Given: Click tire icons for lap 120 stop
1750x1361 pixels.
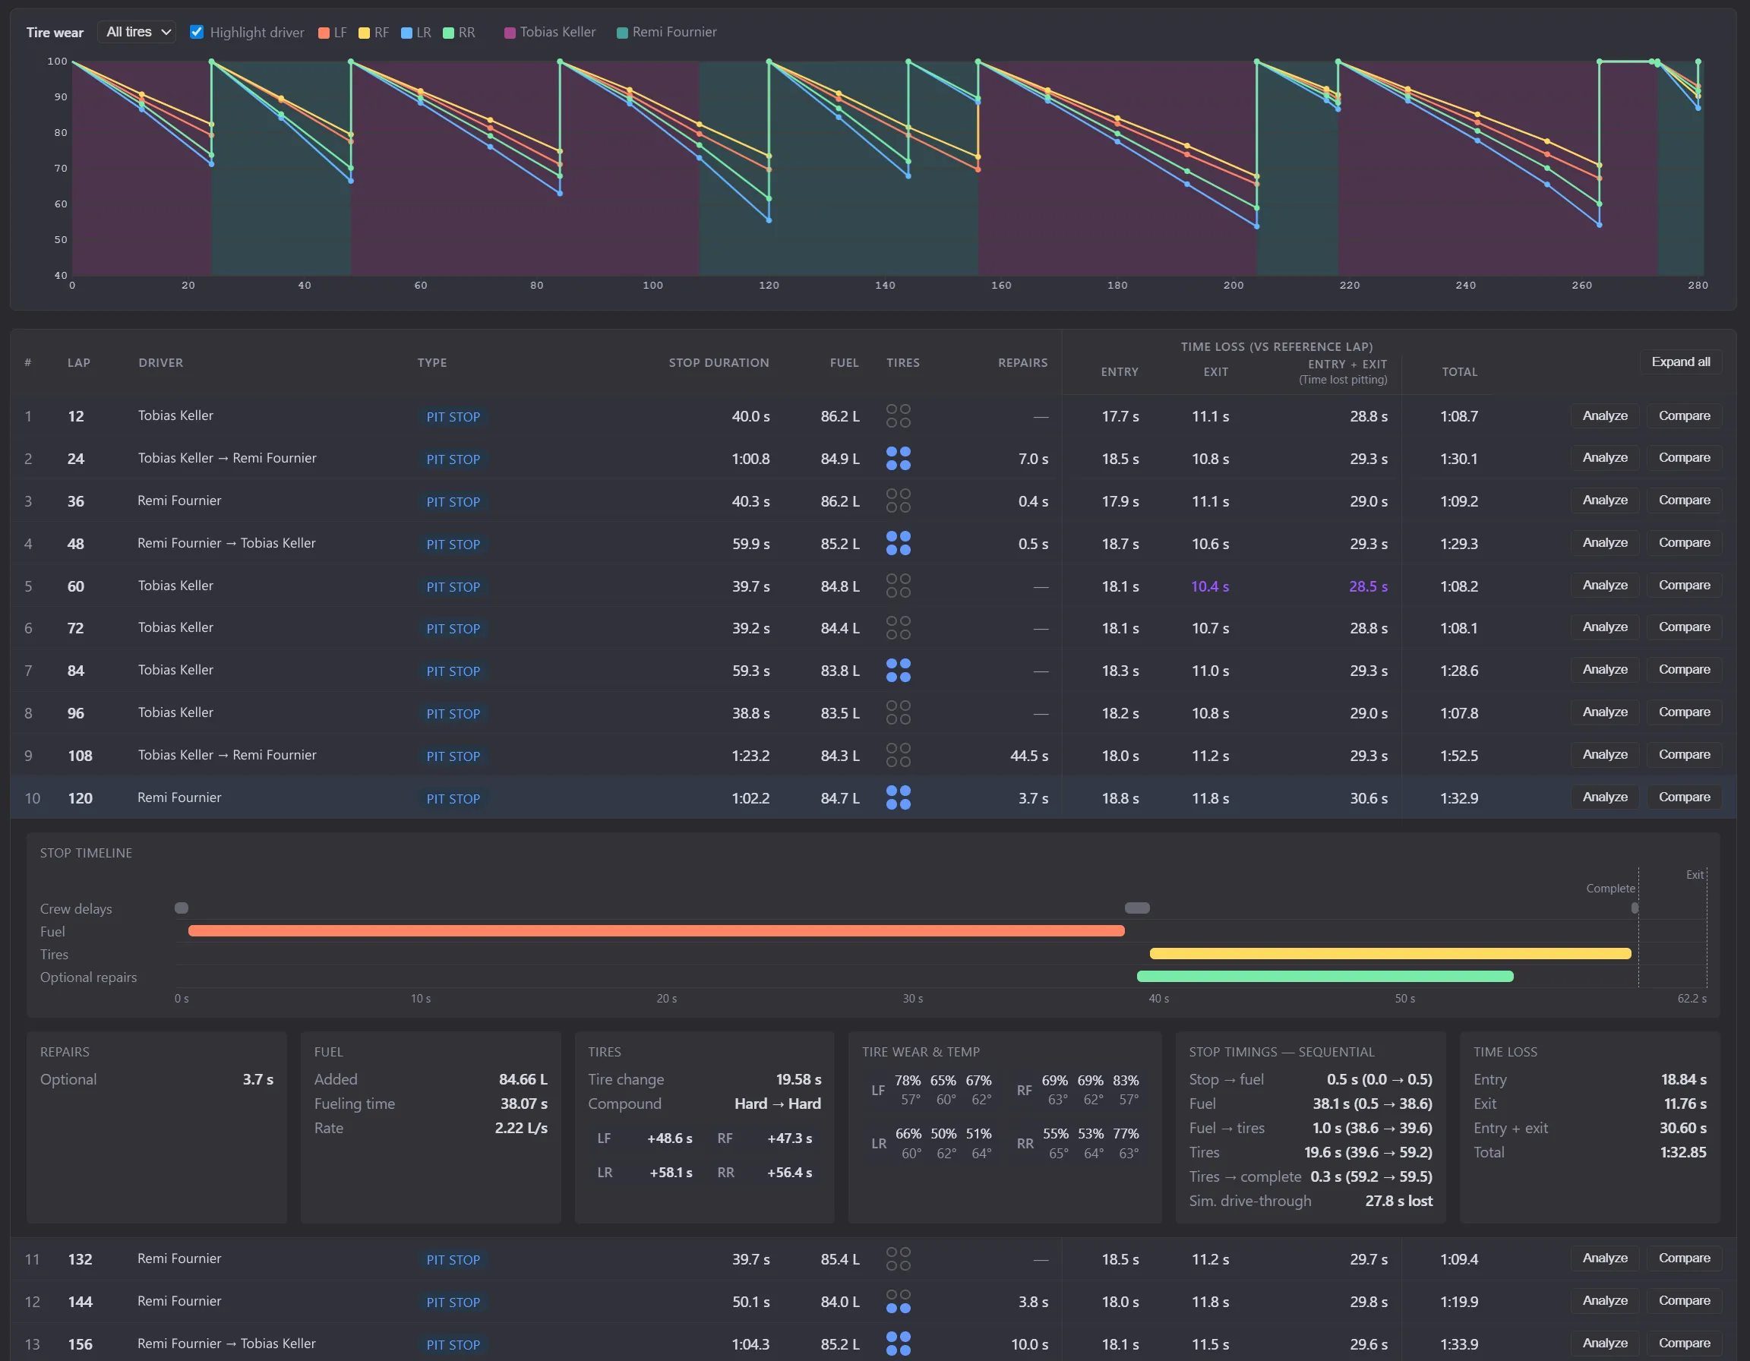Looking at the screenshot, I should [899, 798].
